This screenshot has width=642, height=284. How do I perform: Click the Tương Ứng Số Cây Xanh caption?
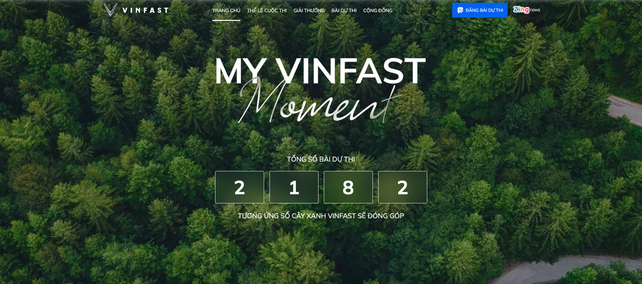(321, 216)
